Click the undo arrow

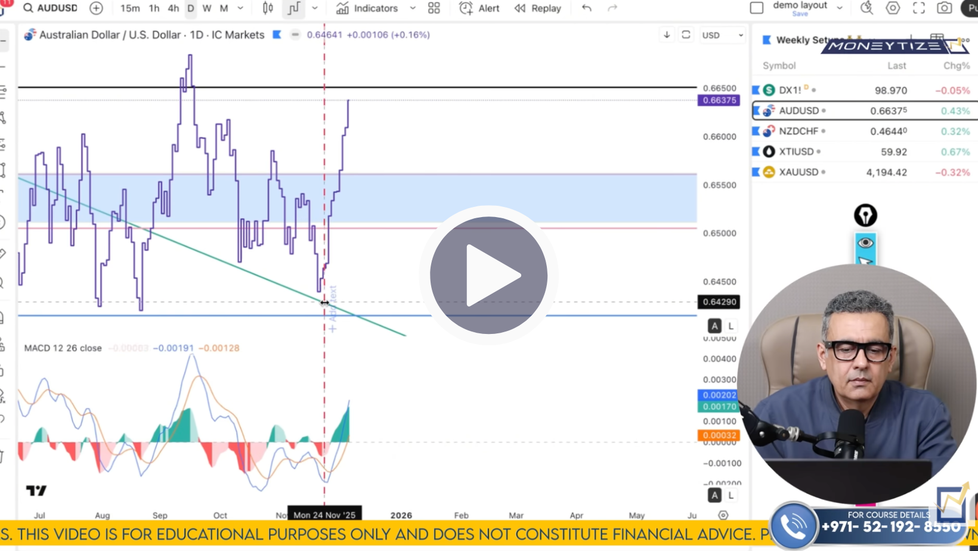pos(586,8)
